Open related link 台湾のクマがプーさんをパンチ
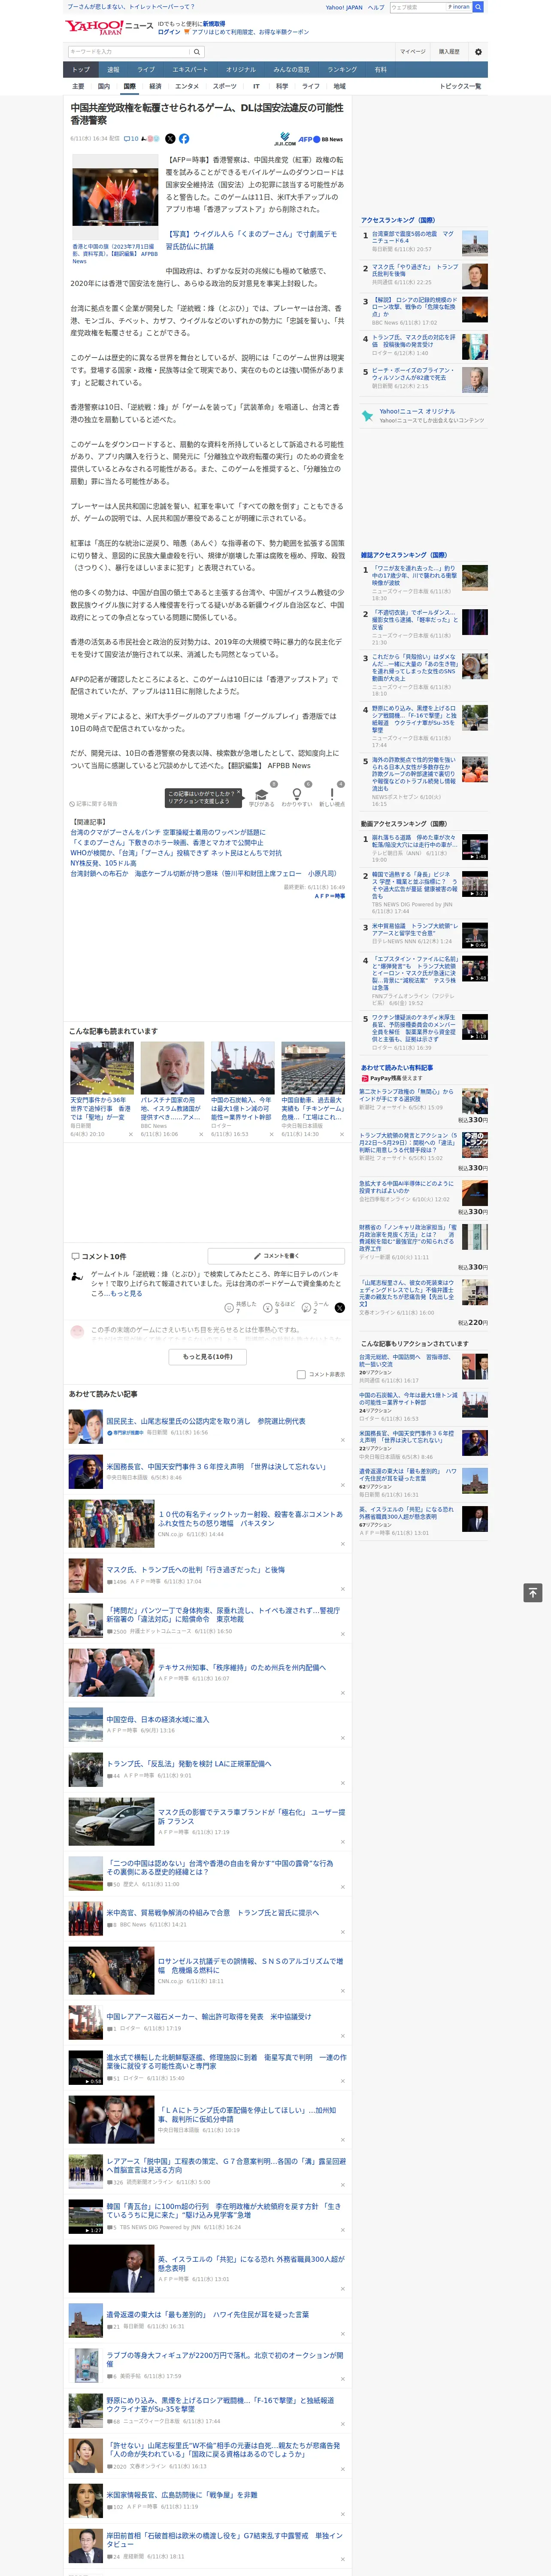 [168, 832]
